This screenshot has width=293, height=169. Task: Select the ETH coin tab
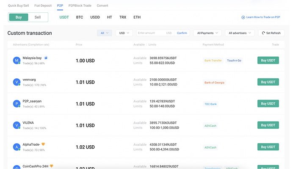(137, 17)
